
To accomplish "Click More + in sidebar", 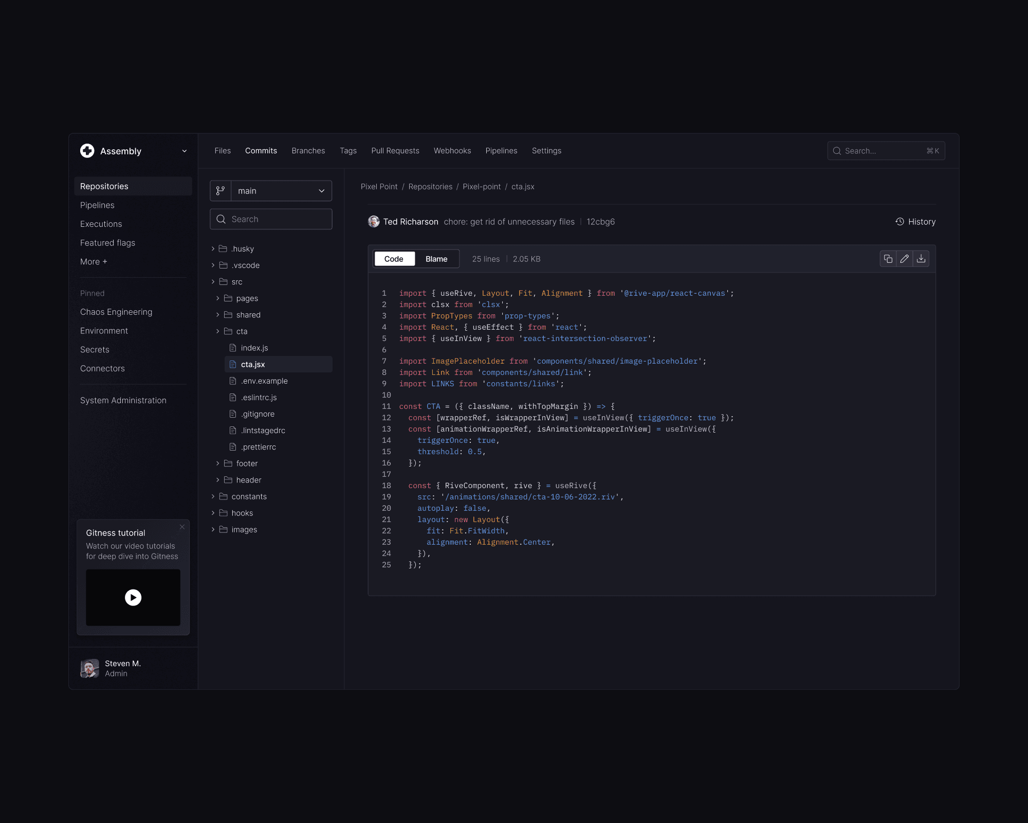I will click(94, 262).
